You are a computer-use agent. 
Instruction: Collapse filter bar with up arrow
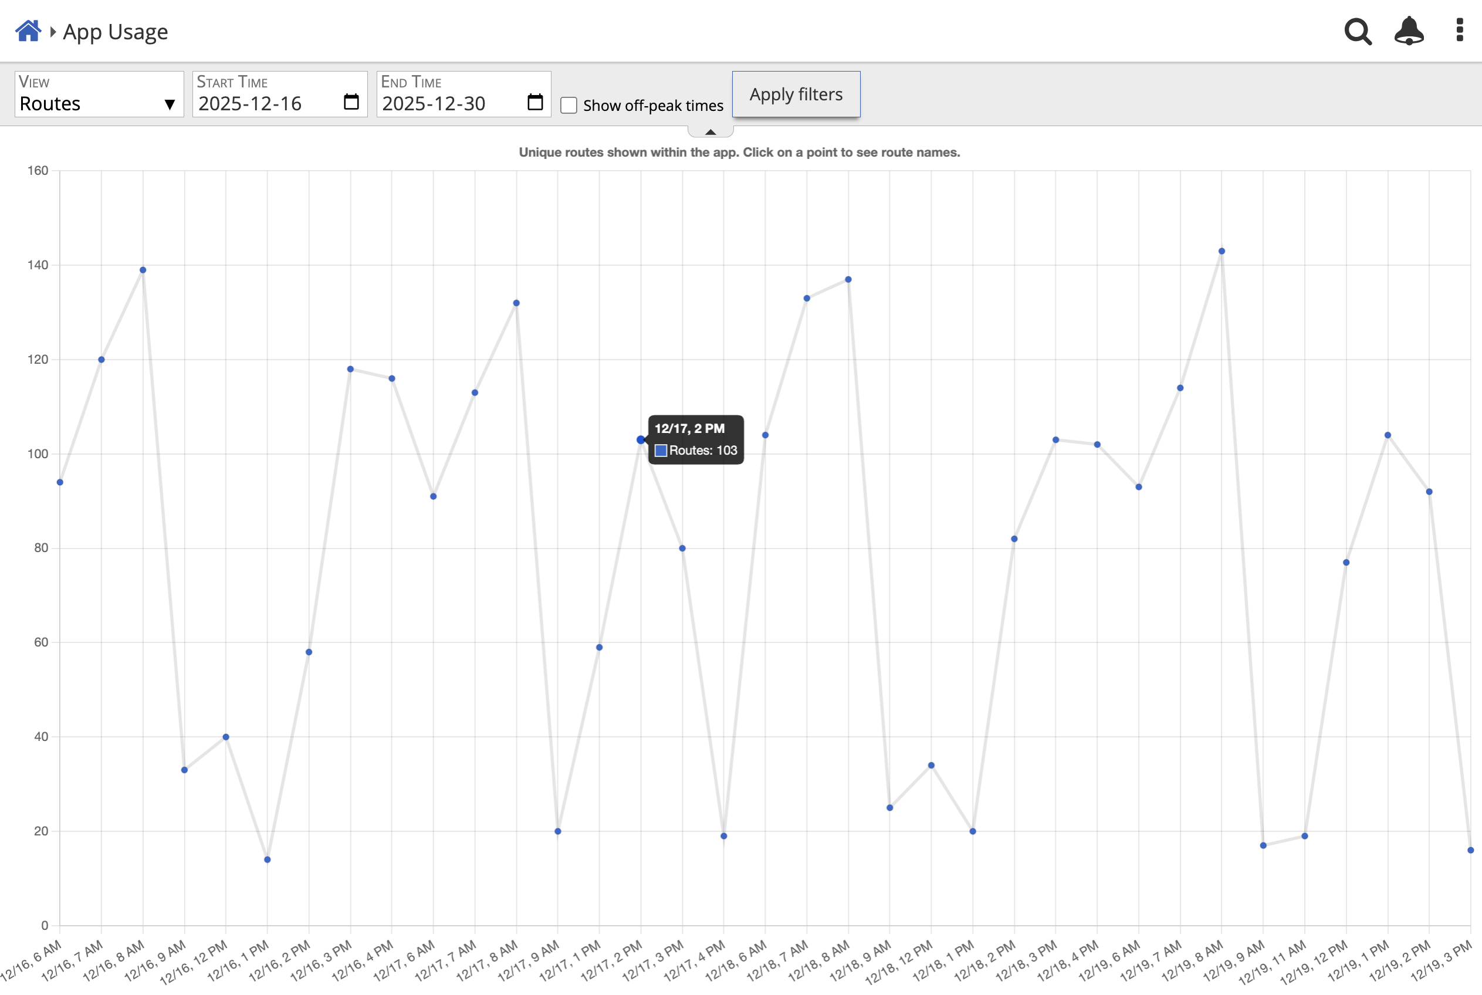pyautogui.click(x=710, y=131)
